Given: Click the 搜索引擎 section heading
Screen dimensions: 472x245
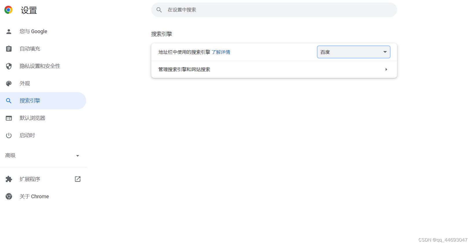Looking at the screenshot, I should (162, 34).
